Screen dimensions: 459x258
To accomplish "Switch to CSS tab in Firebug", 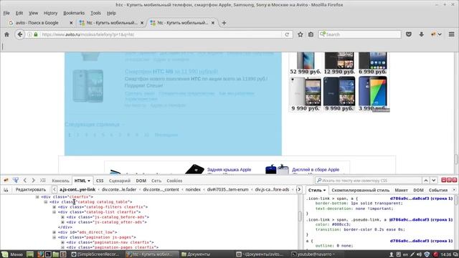I will [100, 181].
